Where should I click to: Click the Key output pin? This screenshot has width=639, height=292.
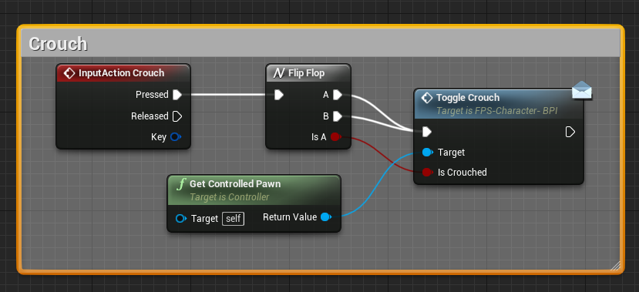click(x=176, y=137)
